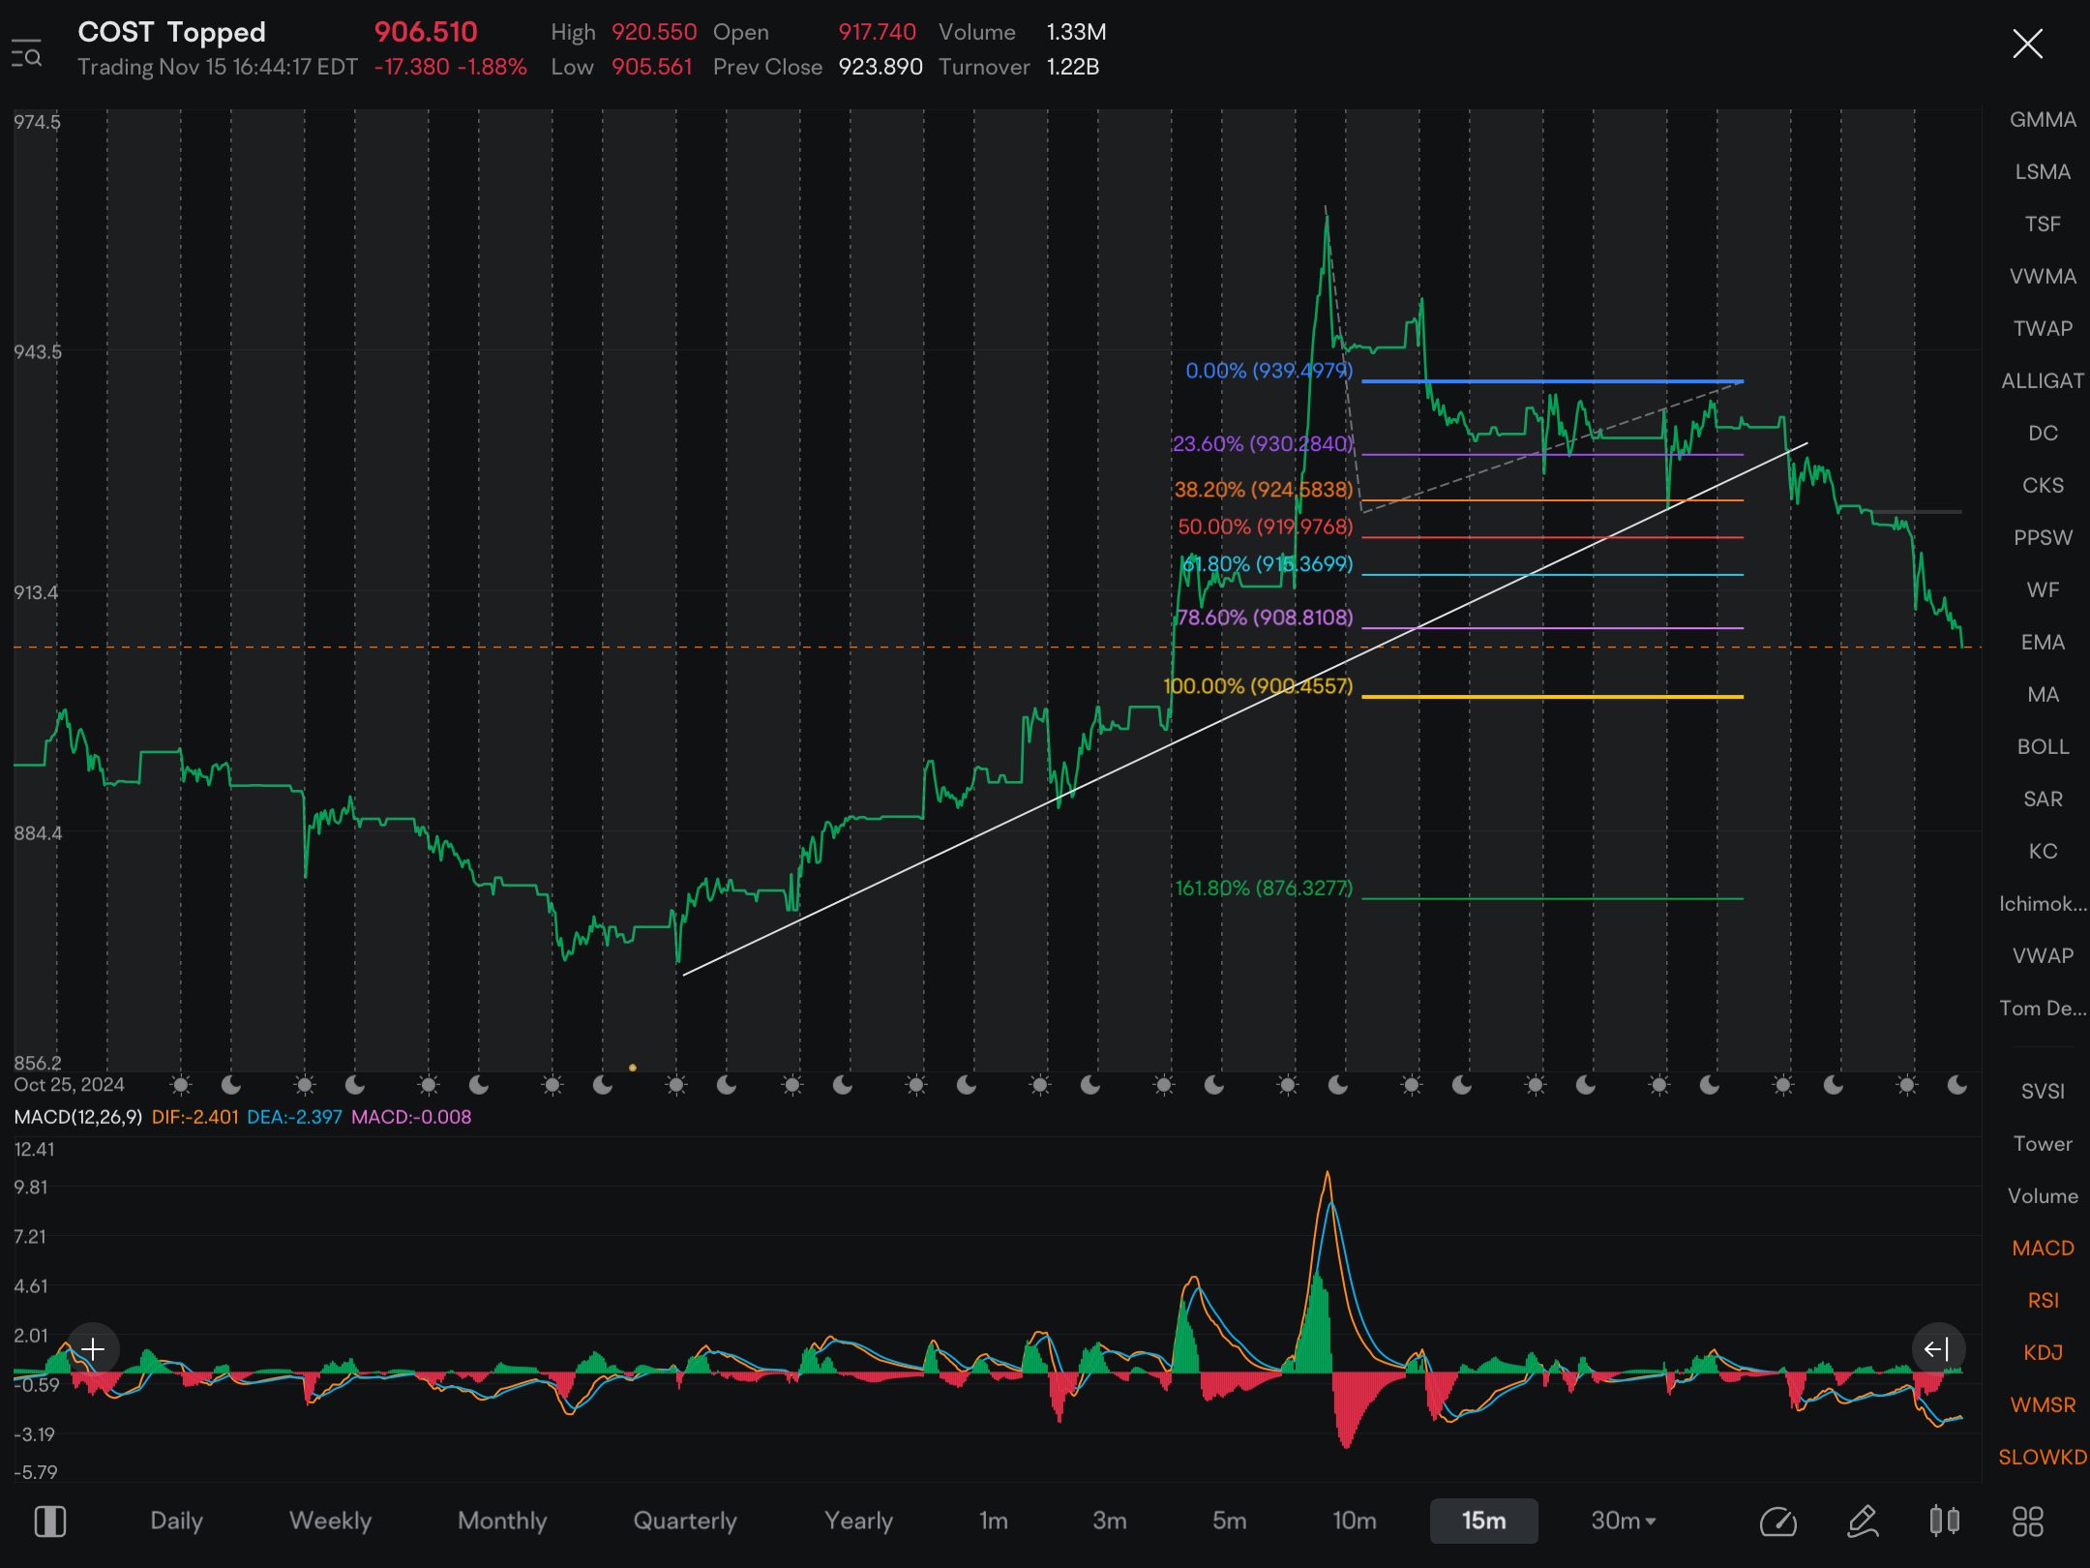This screenshot has width=2090, height=1568.
Task: Enable the SAR indicator
Action: point(2043,799)
